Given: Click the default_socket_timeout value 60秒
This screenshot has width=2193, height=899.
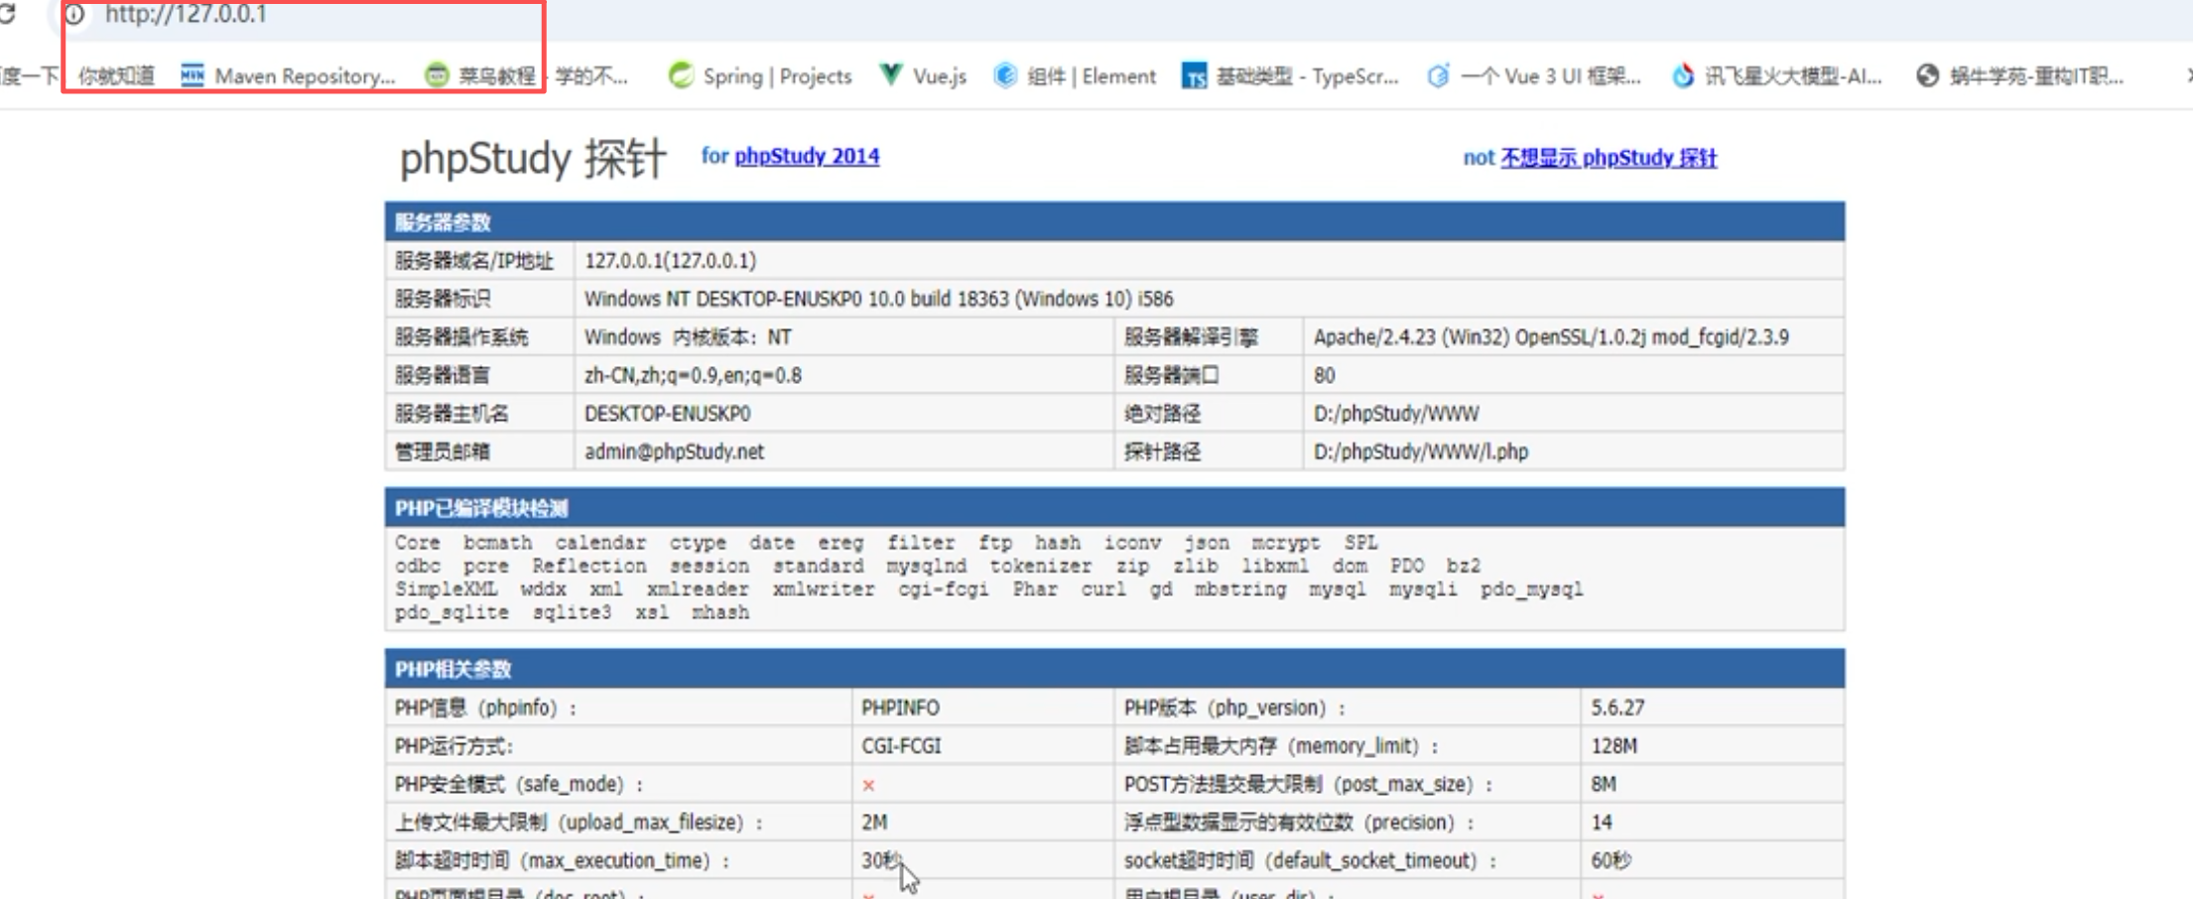Looking at the screenshot, I should pos(1611,860).
